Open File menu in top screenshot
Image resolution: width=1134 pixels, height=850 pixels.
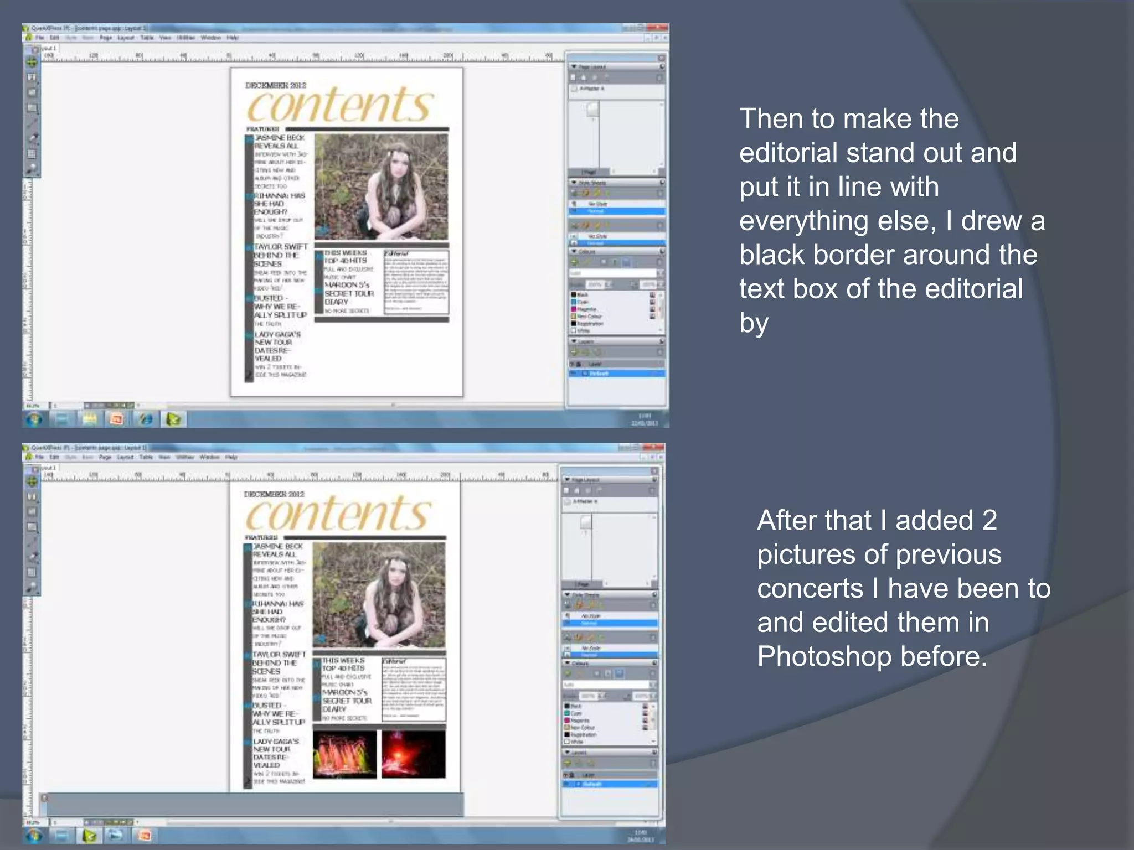40,38
